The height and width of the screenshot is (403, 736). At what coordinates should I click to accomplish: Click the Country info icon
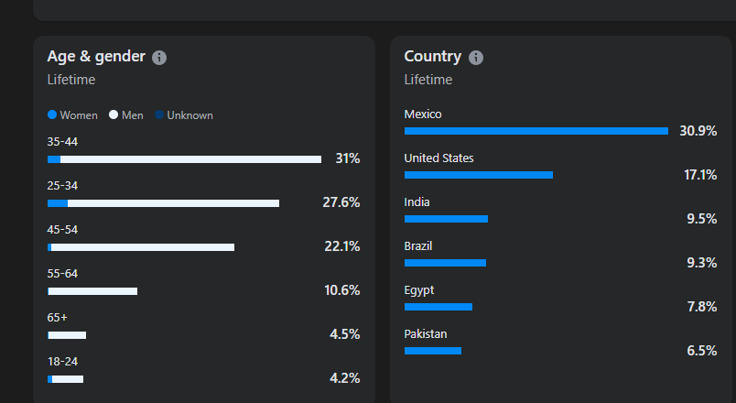pyautogui.click(x=476, y=58)
